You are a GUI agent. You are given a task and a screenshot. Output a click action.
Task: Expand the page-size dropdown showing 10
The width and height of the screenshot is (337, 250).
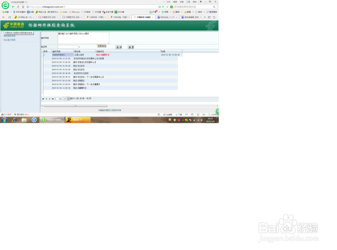(68, 99)
